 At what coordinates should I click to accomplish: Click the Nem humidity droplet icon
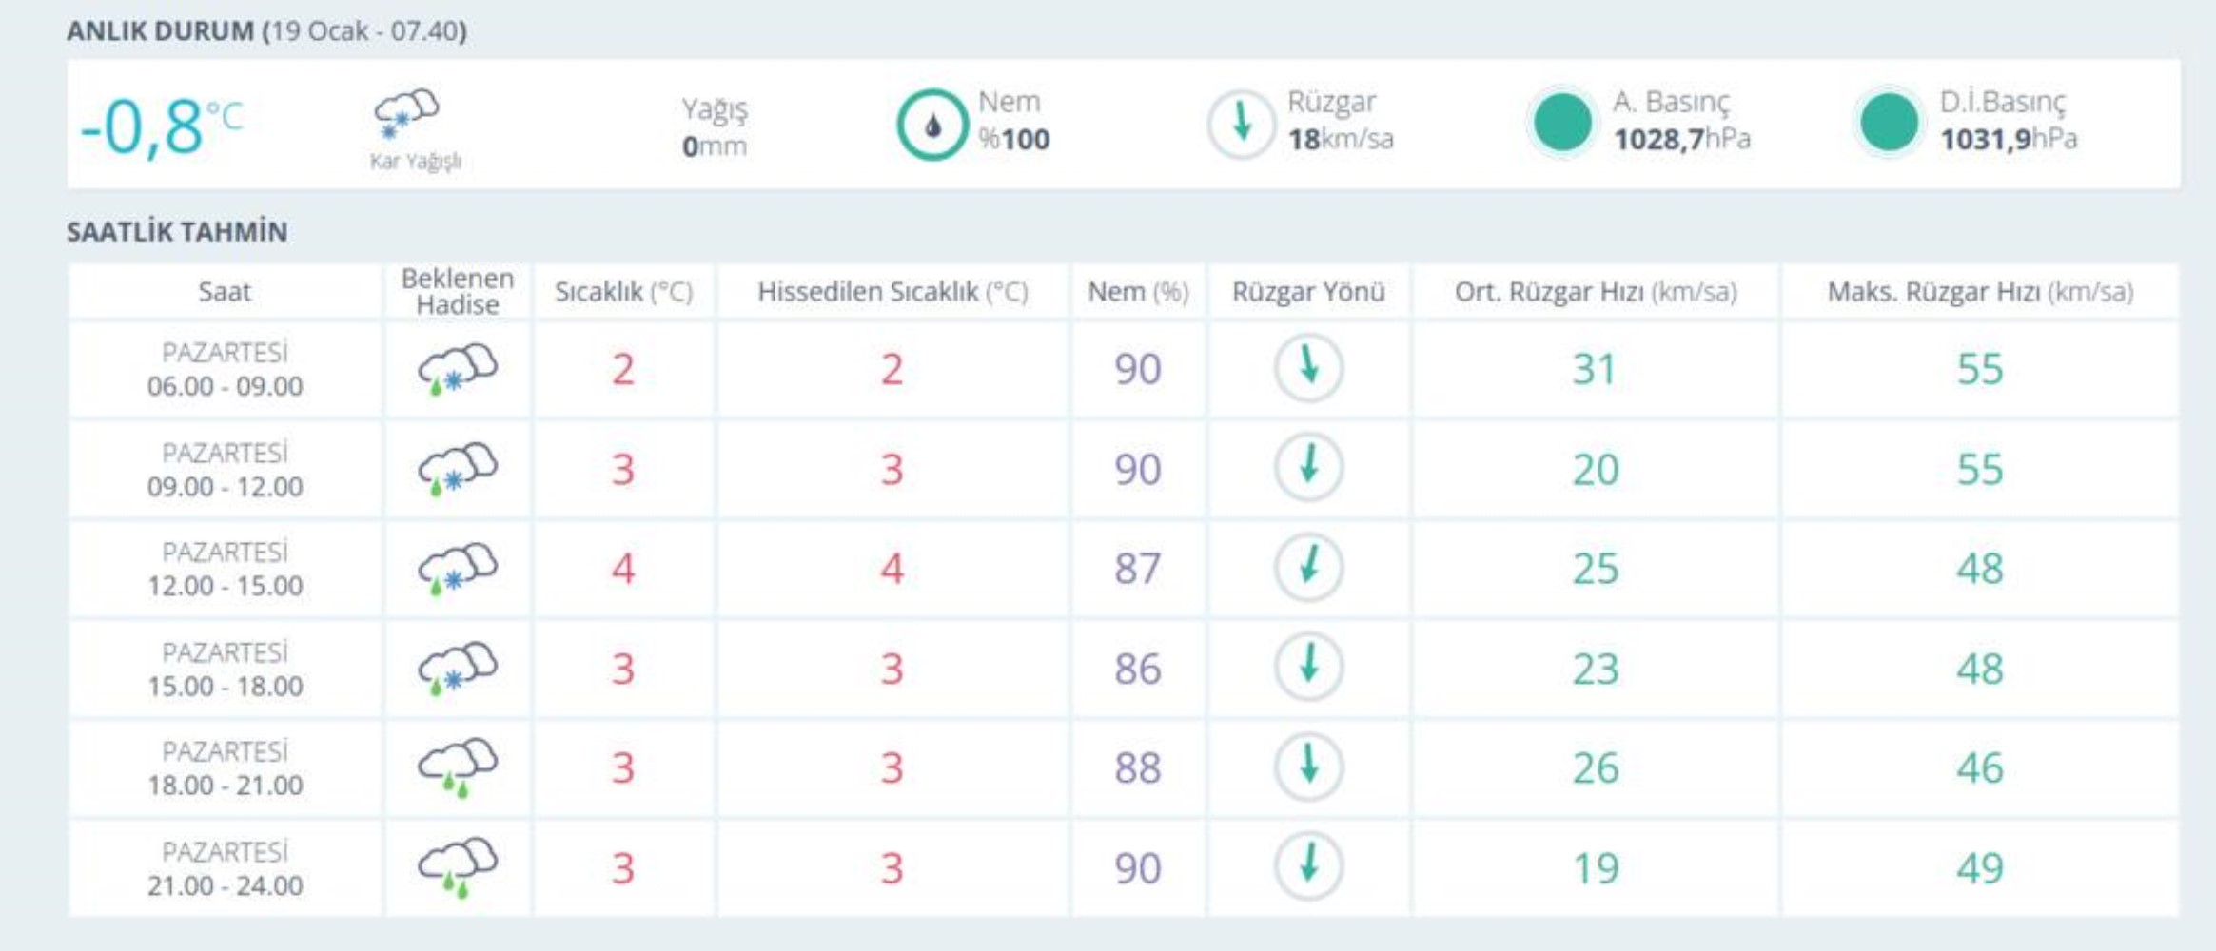click(x=932, y=125)
